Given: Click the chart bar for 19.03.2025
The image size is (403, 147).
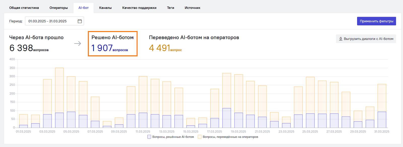Looking at the screenshot, I should tap(239, 101).
